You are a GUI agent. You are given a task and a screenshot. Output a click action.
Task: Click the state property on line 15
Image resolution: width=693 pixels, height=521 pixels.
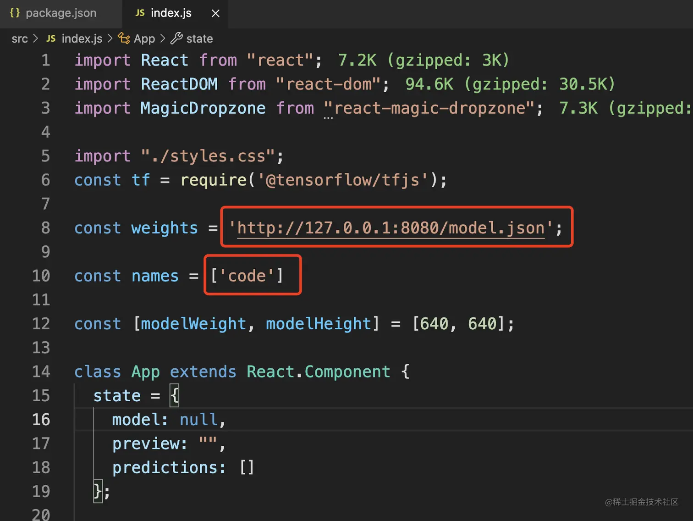[117, 396]
